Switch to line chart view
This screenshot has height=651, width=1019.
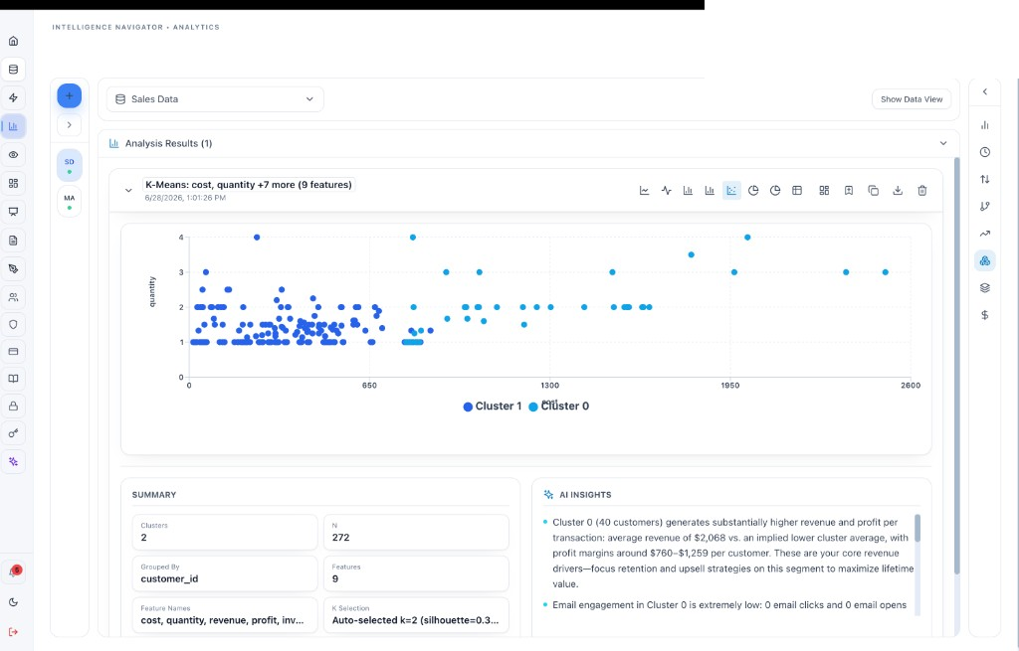click(x=644, y=191)
